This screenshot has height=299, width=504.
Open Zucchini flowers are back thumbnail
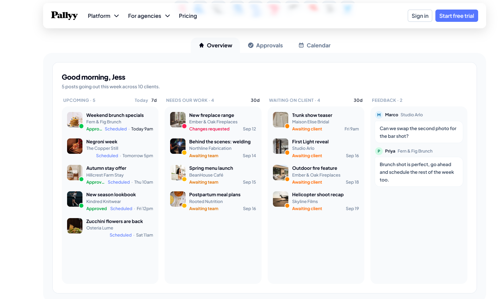75,226
